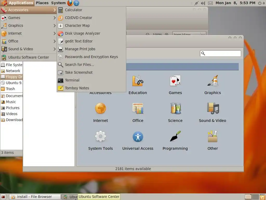This screenshot has width=266, height=200.
Task: Expand the Games submenu arrow
Action: point(55,18)
